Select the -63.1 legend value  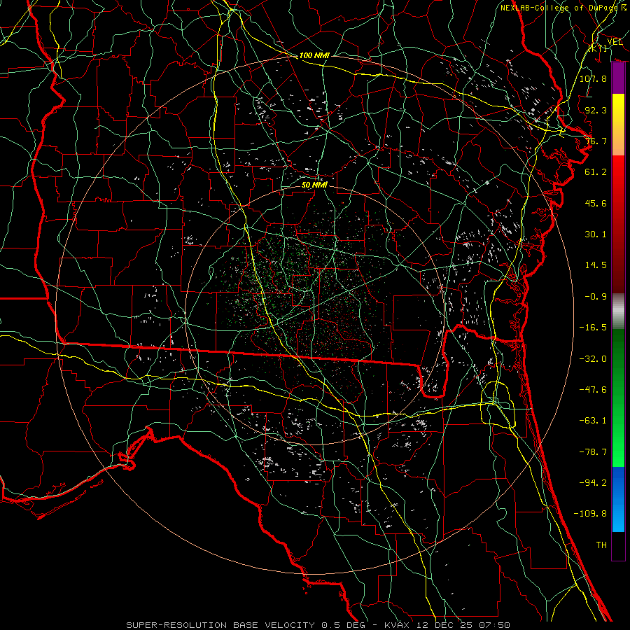point(593,421)
